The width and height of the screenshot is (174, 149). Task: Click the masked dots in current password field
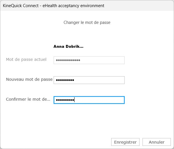68,60
